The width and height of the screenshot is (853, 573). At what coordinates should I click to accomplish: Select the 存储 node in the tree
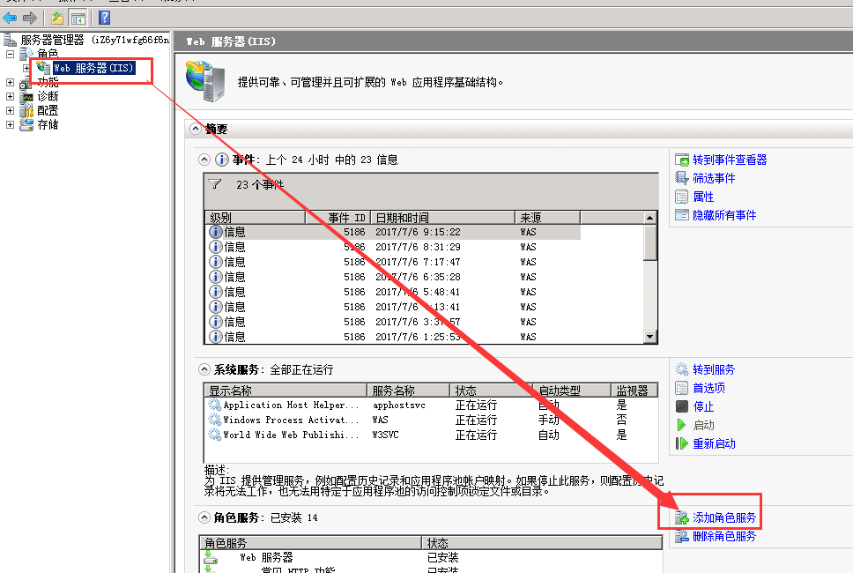(x=48, y=124)
